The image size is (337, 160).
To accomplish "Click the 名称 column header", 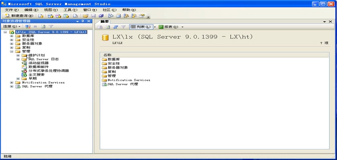I will 215,55.
